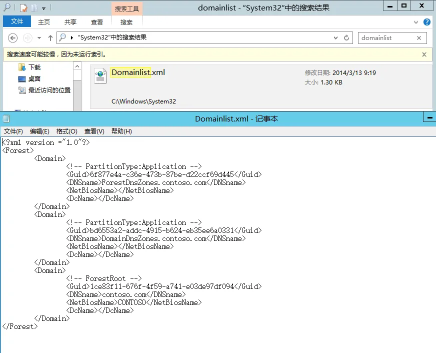Viewport: 436px width, 353px height.
Task: Refresh the System32 search results
Action: tap(347, 38)
